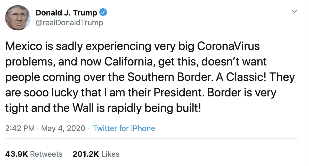View the 201.2K like count
The width and height of the screenshot is (309, 166).
[x=86, y=154]
